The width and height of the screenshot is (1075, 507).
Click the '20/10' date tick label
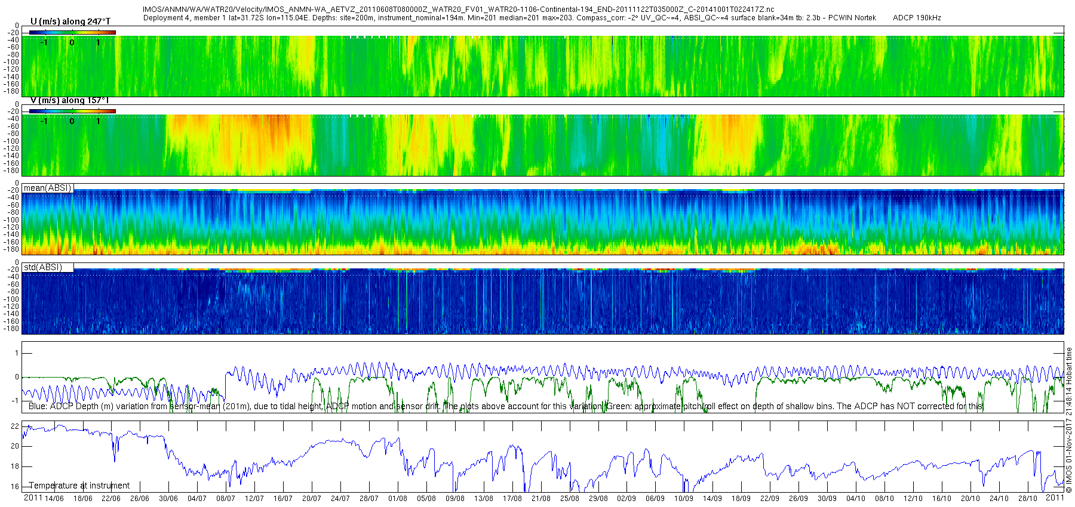(x=970, y=499)
